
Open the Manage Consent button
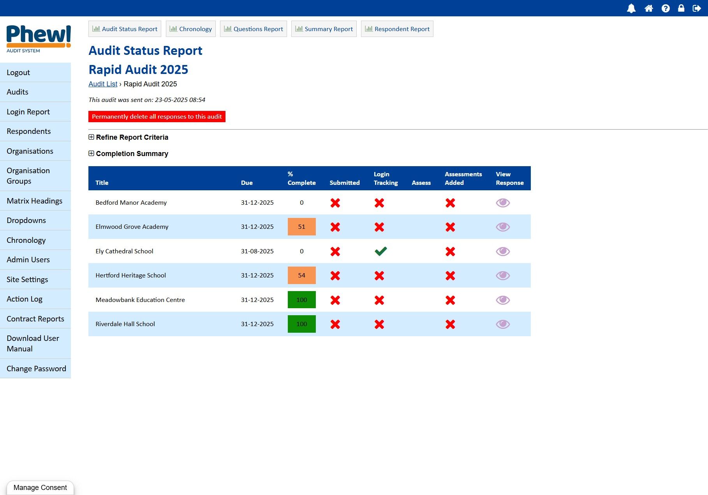click(40, 488)
